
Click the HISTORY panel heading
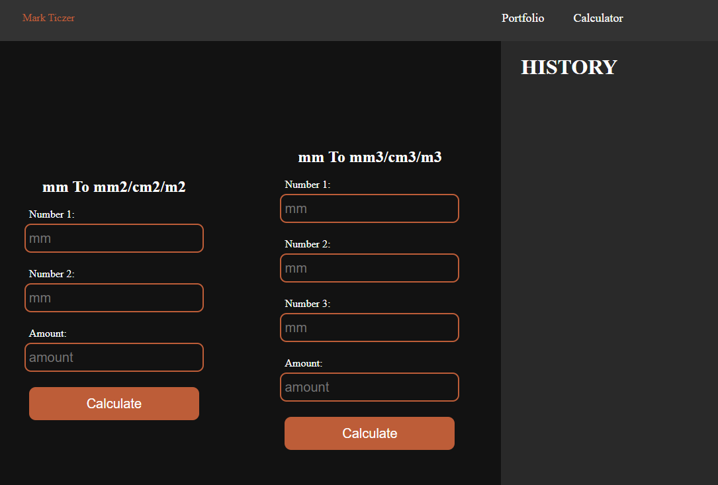coord(568,67)
